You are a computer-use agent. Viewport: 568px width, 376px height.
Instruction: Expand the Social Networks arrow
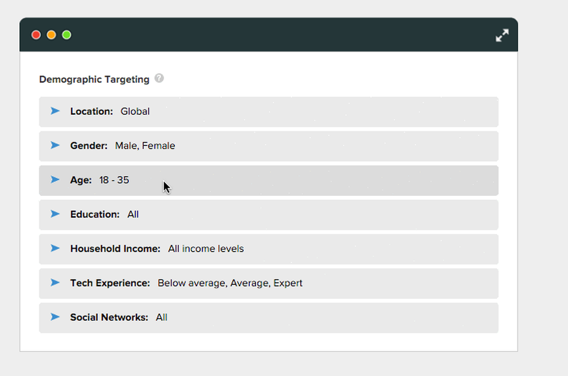click(x=55, y=317)
